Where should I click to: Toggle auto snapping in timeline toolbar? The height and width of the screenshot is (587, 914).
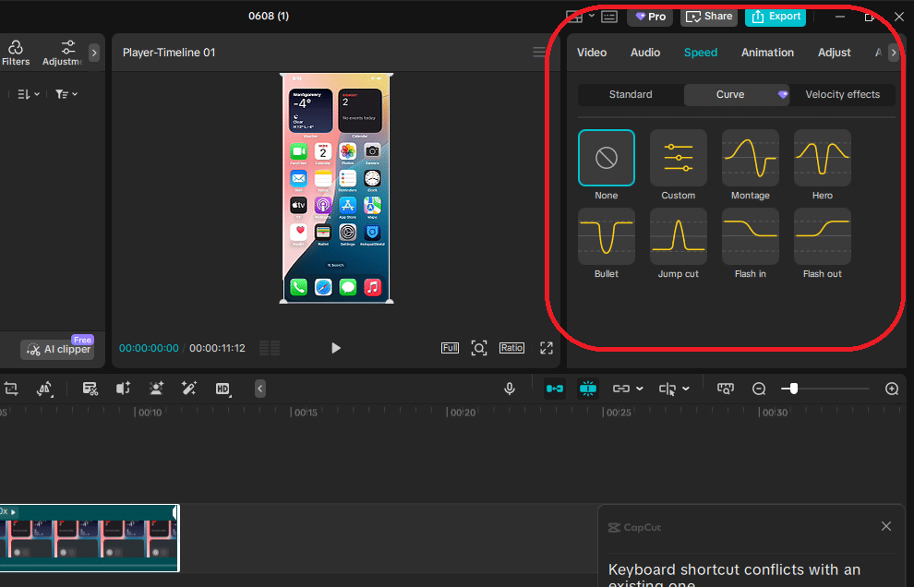tap(587, 389)
